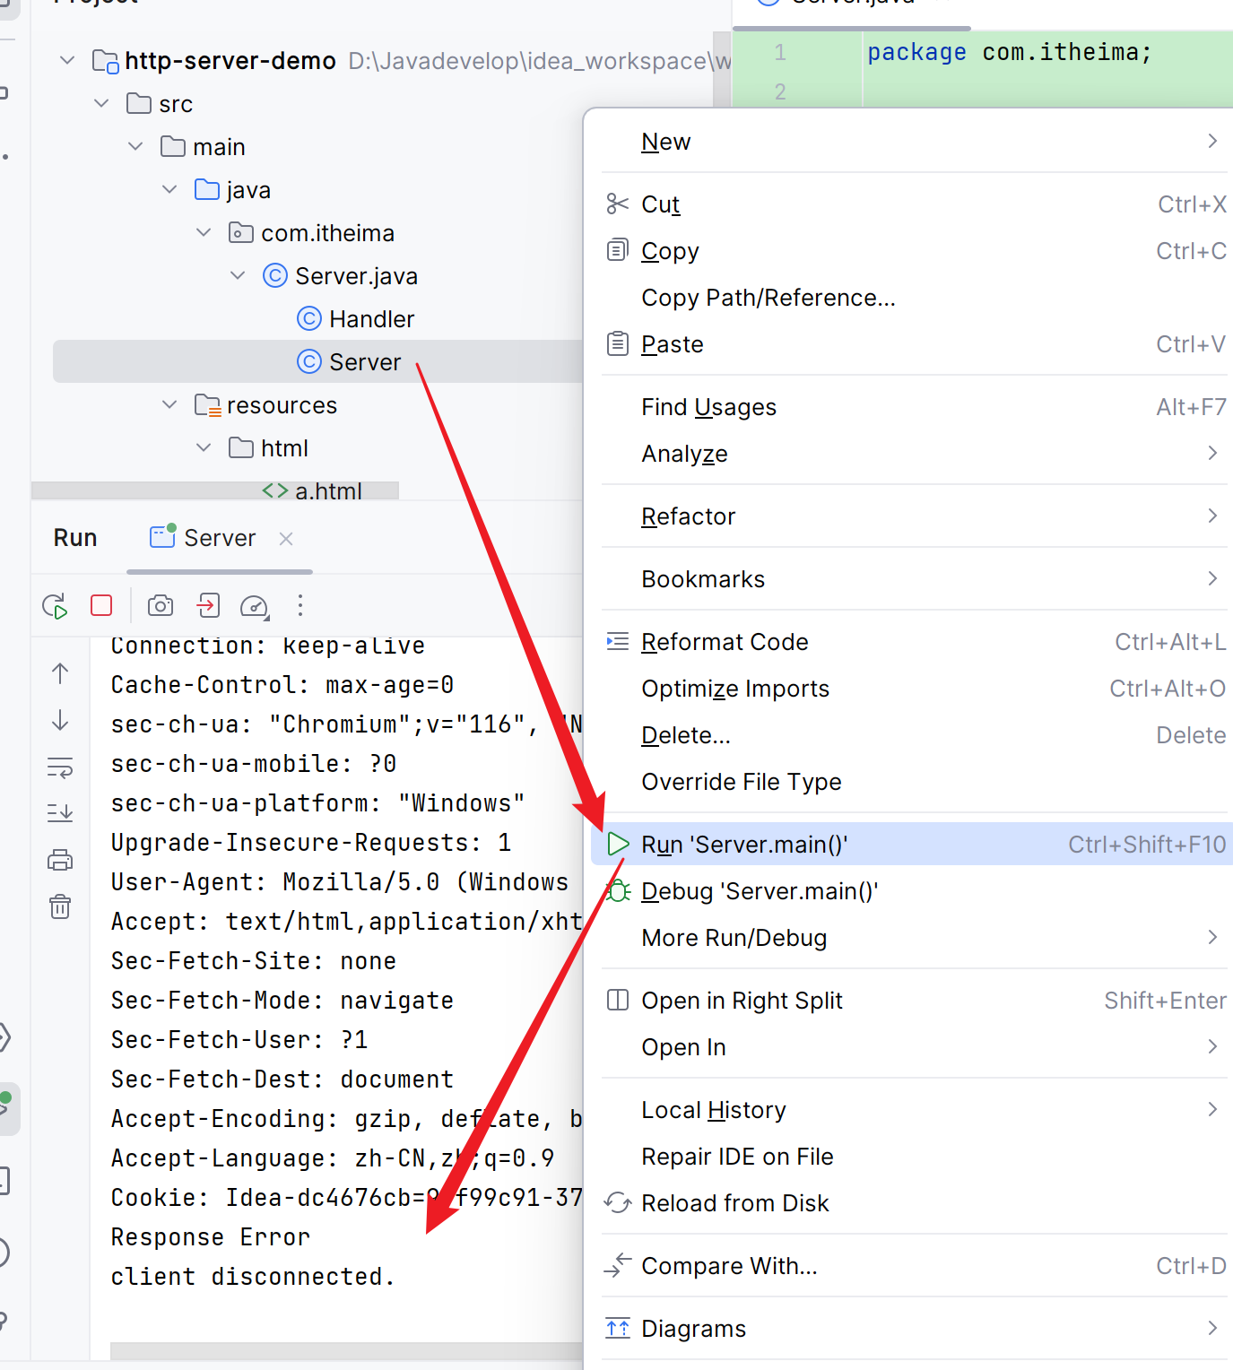
Task: Click the green Run triangle icon
Action: 618,844
